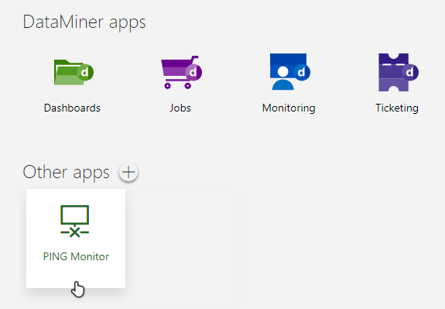The width and height of the screenshot is (445, 309).
Task: Open the Dashboards app folder icon
Action: click(74, 72)
